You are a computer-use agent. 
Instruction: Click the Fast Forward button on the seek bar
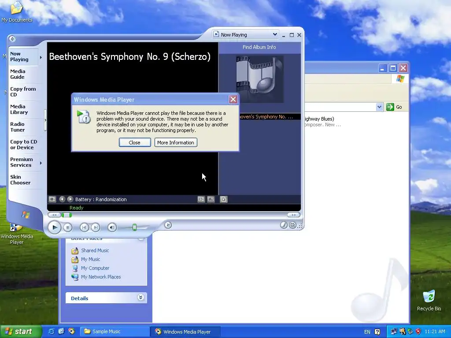tap(293, 215)
